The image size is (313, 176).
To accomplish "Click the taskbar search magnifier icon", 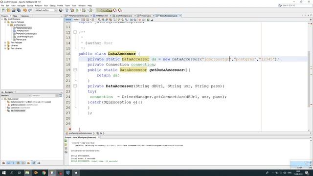I will coord(12,173).
